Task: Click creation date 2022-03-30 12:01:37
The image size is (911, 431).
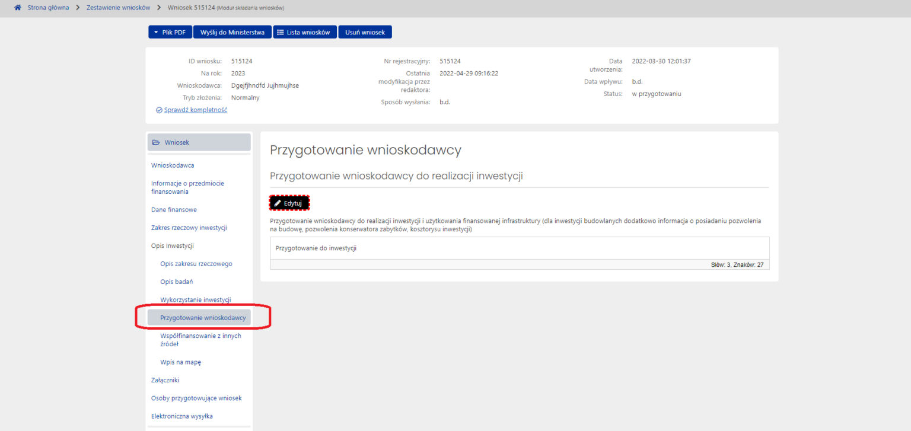Action: [x=661, y=61]
